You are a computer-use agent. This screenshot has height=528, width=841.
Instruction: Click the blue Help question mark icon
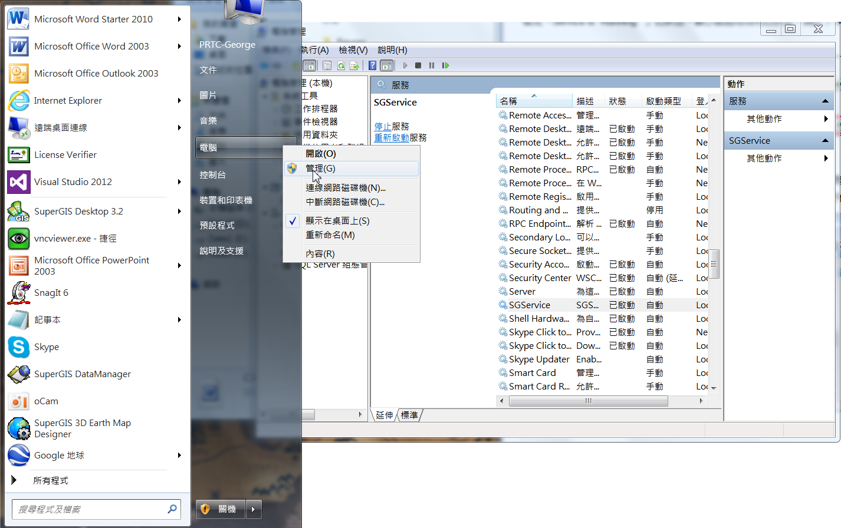click(372, 65)
